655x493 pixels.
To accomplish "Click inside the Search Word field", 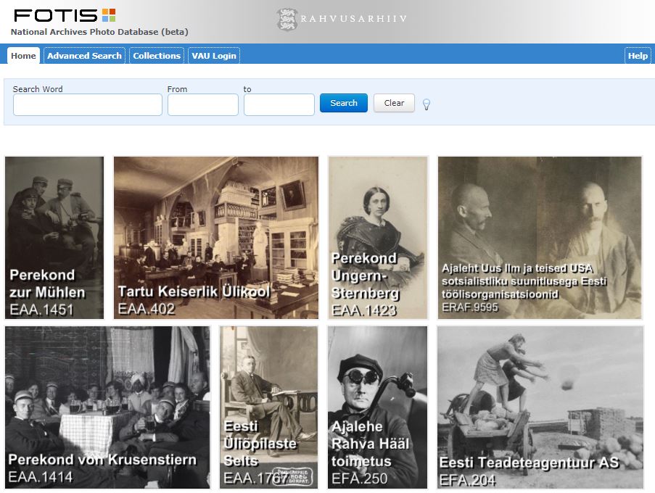I will pyautogui.click(x=87, y=104).
